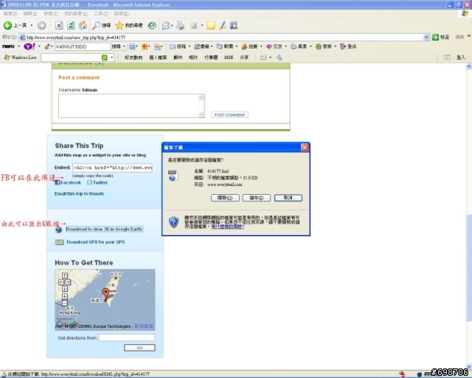Click the Yahoo! logo in toolbar
Viewport: 472px width, 378px height.
pos(29,47)
